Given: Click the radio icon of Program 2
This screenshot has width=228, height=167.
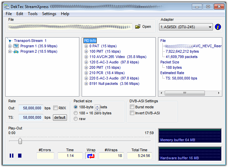Looking at the screenshot, I should 16,52.
